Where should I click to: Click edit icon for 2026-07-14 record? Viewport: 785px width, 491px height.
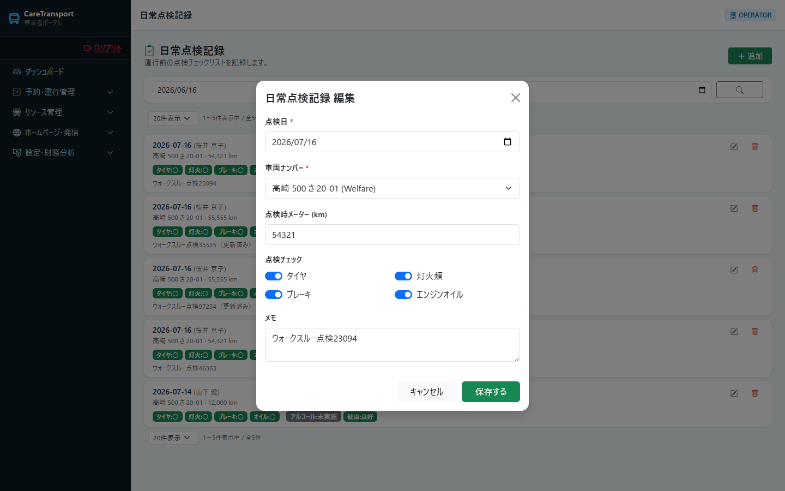pos(734,393)
